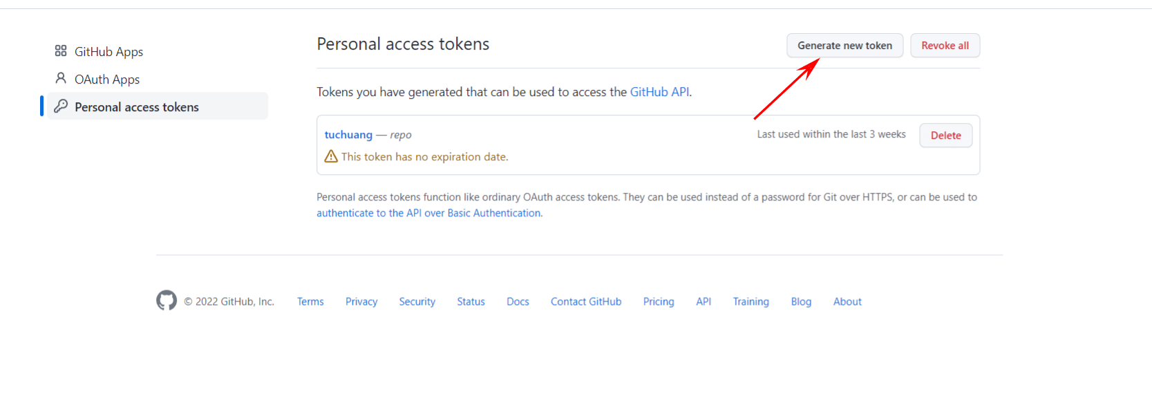Select the Personal access tokens key icon

point(62,106)
